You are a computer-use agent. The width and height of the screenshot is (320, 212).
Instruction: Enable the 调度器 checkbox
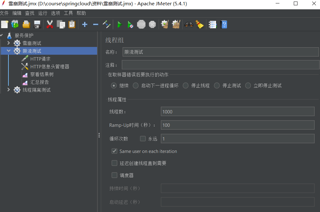[115, 175]
